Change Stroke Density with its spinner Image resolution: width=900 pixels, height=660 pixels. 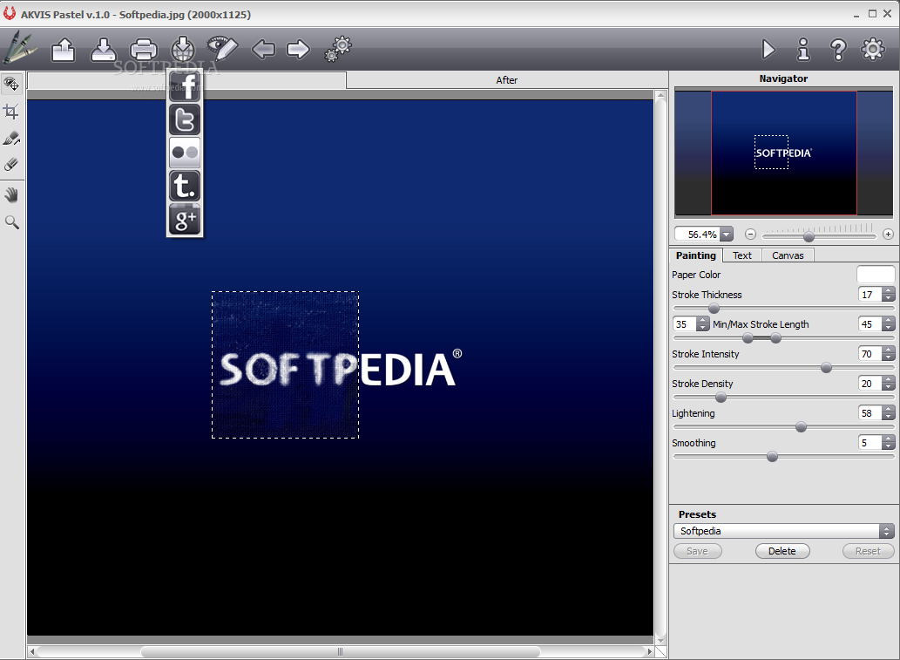[x=889, y=384]
